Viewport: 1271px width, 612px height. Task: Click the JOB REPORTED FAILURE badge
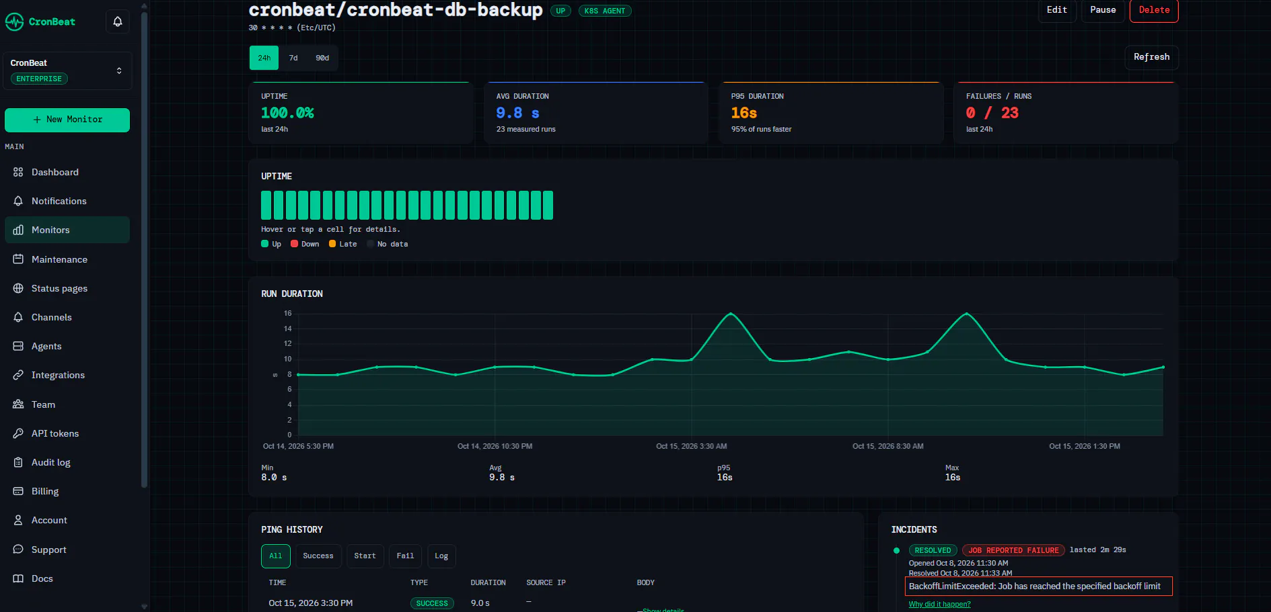[x=1013, y=550]
